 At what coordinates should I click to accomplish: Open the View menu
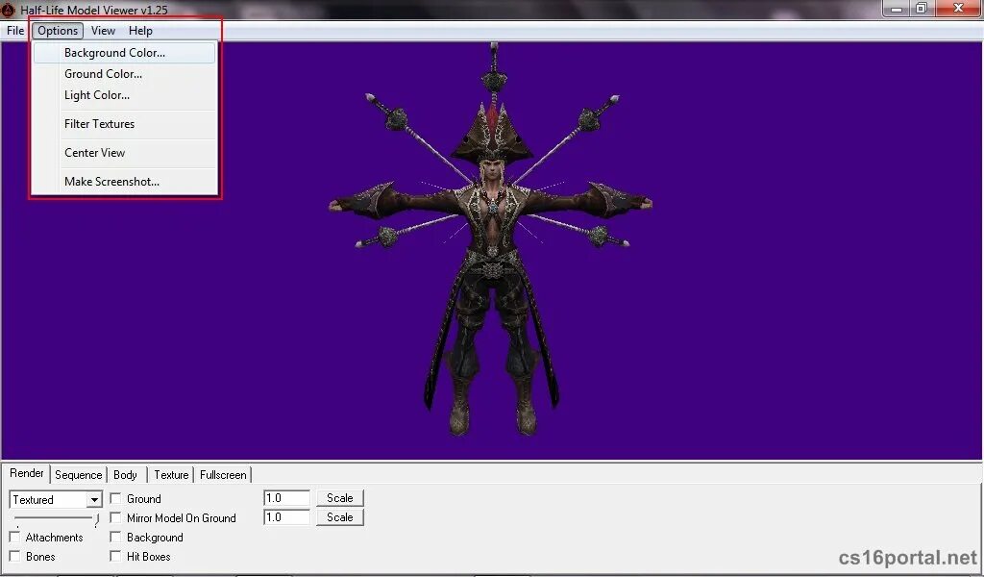click(103, 31)
